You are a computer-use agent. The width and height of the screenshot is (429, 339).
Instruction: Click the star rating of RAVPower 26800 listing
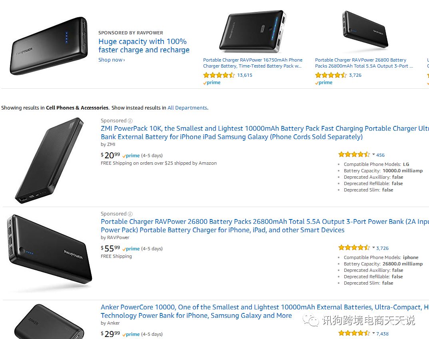coord(354,248)
